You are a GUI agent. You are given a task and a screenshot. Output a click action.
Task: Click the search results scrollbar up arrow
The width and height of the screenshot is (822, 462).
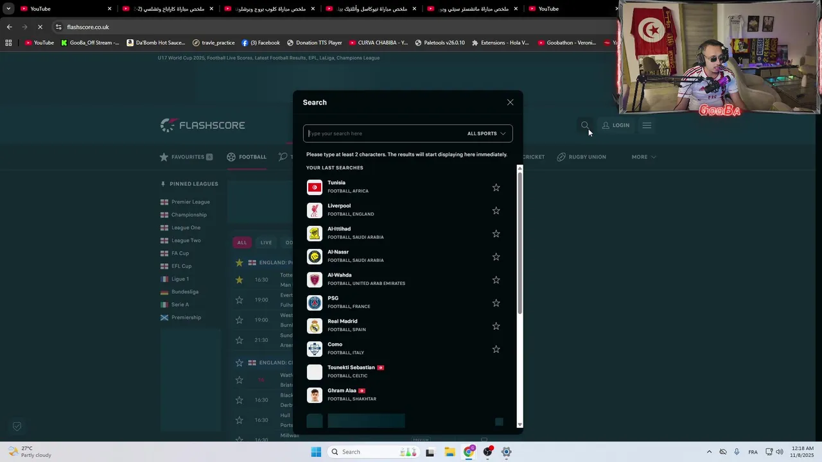(520, 168)
